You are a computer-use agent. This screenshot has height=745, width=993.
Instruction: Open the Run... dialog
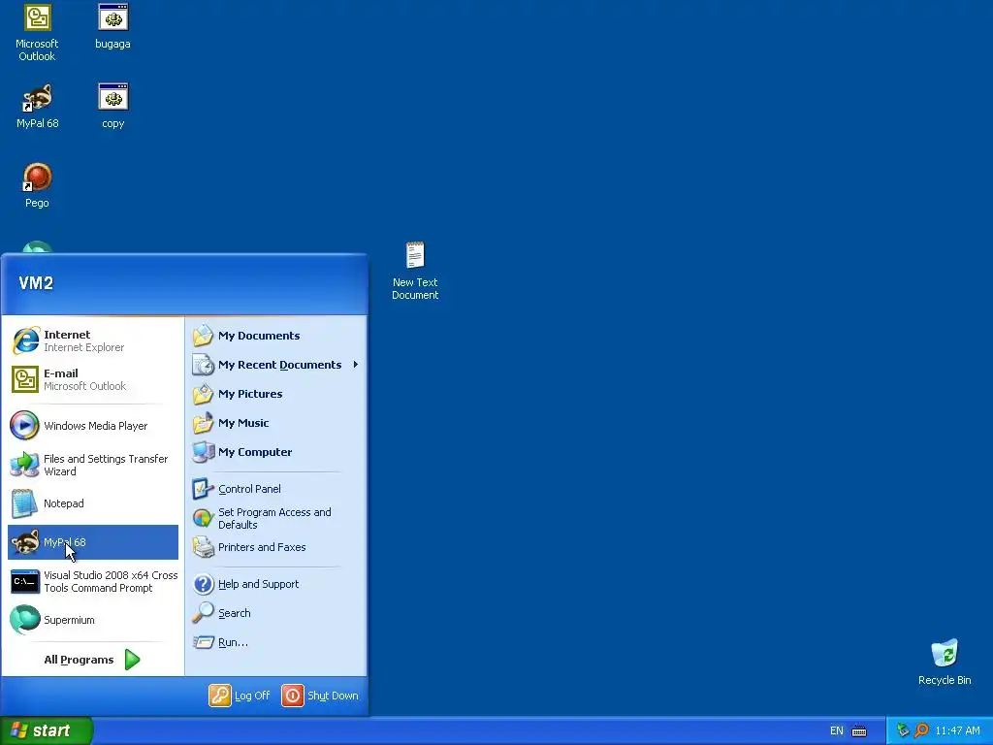(x=274, y=642)
